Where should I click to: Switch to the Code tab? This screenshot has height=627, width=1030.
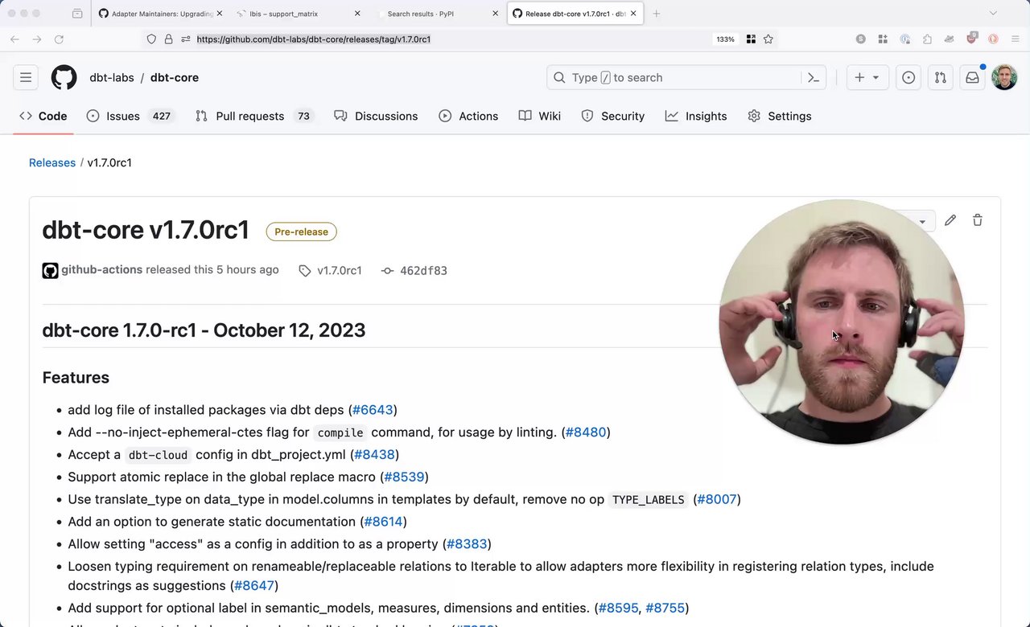pos(43,116)
